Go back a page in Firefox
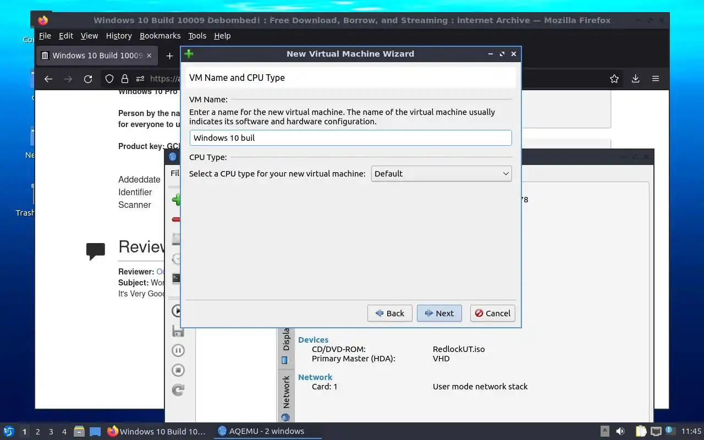The image size is (704, 440). [48, 79]
